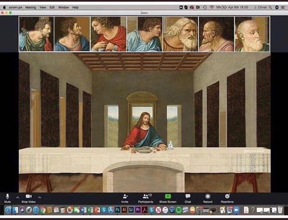Open Launchpad rocket icon in Dock
This screenshot has width=288, height=220.
coord(29,210)
